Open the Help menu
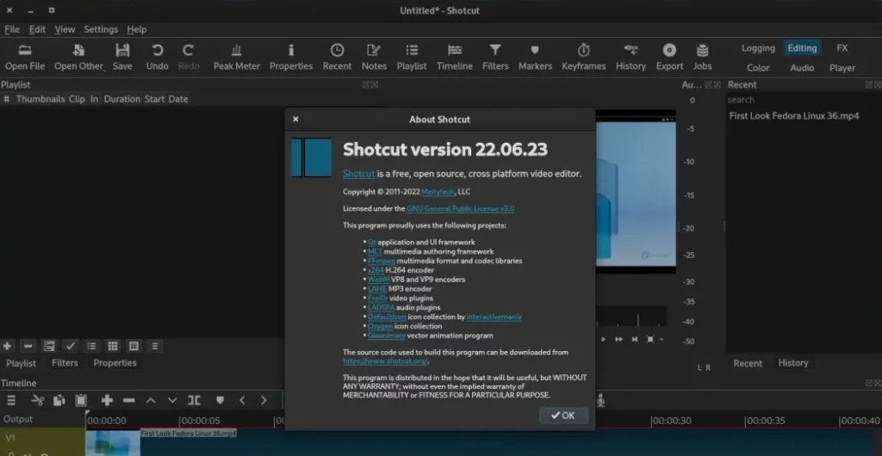 point(137,29)
